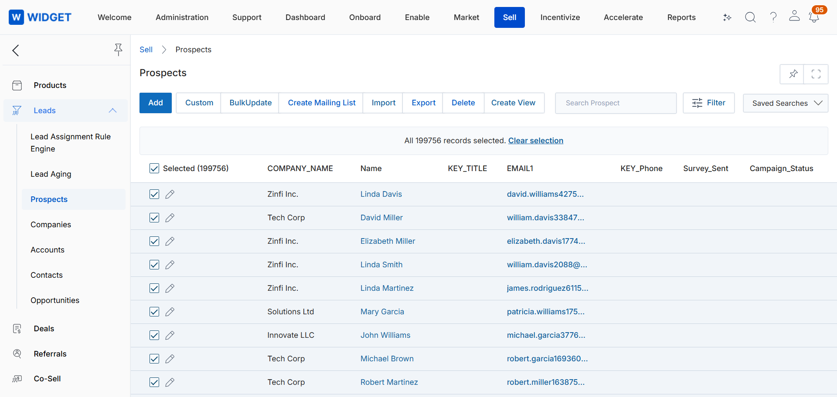Click the Custom button

199,103
